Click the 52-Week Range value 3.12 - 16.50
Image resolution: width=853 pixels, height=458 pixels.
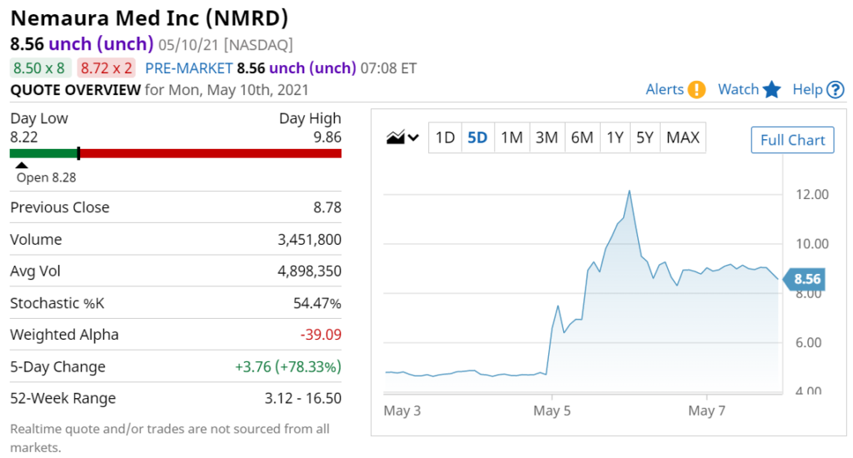pos(303,399)
